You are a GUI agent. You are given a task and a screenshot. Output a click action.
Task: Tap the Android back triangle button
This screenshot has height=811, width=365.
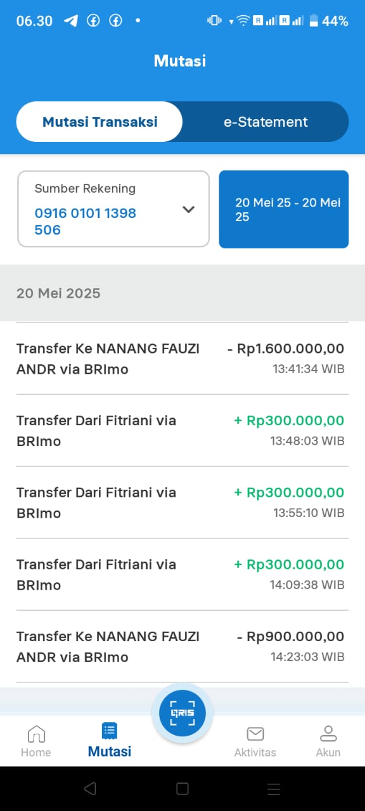point(90,788)
